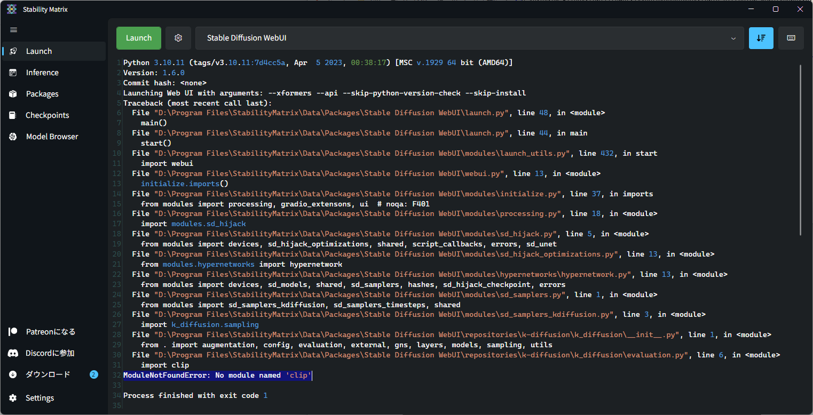The image size is (813, 415).
Task: Click the highlighted ModuleNotFoundError line
Action: tap(217, 376)
